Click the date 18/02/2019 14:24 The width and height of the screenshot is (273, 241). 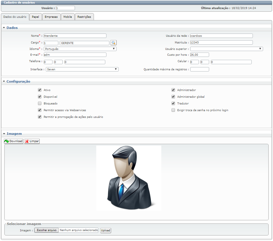tap(244, 8)
